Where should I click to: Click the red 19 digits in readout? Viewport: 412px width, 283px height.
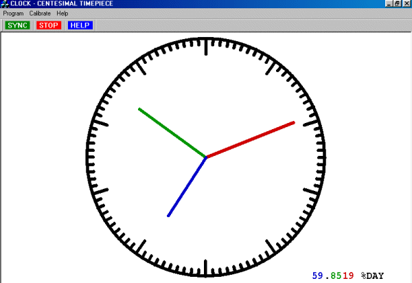349,275
